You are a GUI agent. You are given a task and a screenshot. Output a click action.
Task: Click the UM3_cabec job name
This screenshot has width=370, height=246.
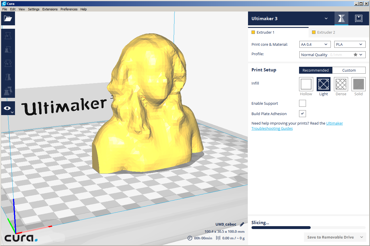(x=226, y=224)
